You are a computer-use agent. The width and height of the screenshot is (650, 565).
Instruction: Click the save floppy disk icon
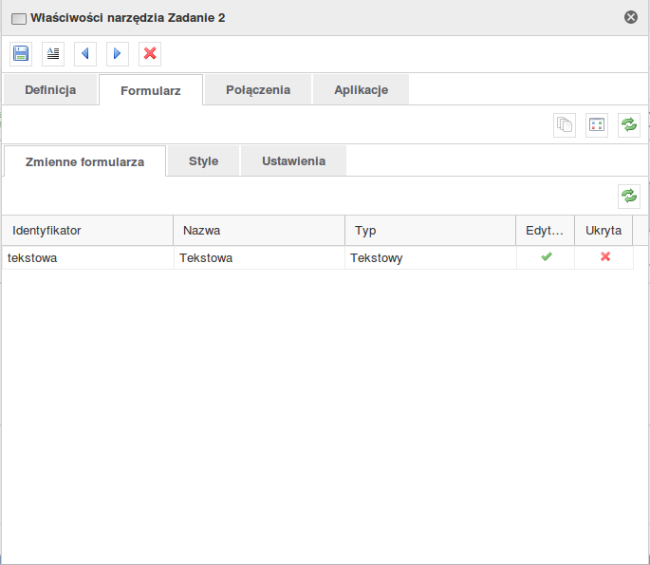click(21, 54)
